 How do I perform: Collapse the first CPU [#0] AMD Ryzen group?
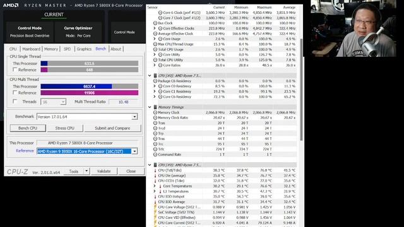(150, 76)
